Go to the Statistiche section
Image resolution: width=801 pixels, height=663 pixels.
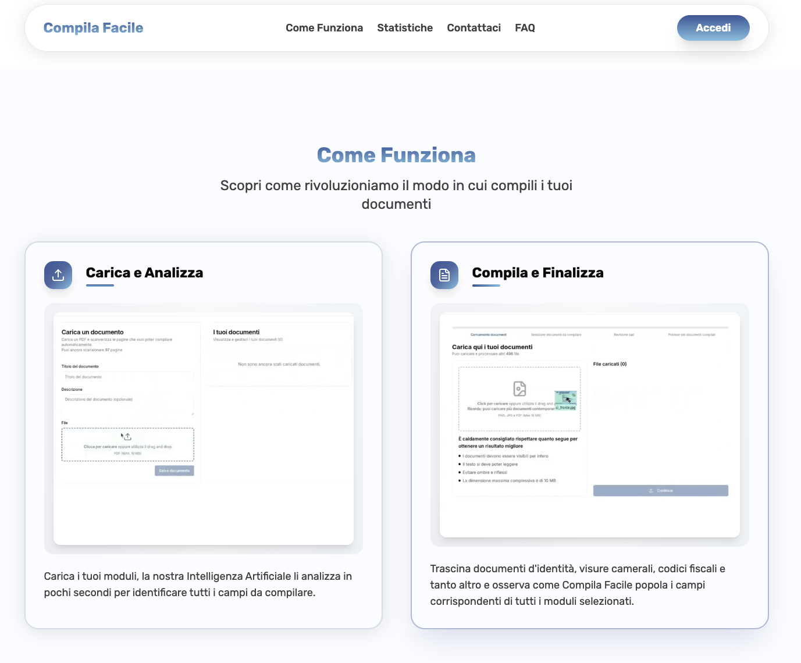coord(405,28)
